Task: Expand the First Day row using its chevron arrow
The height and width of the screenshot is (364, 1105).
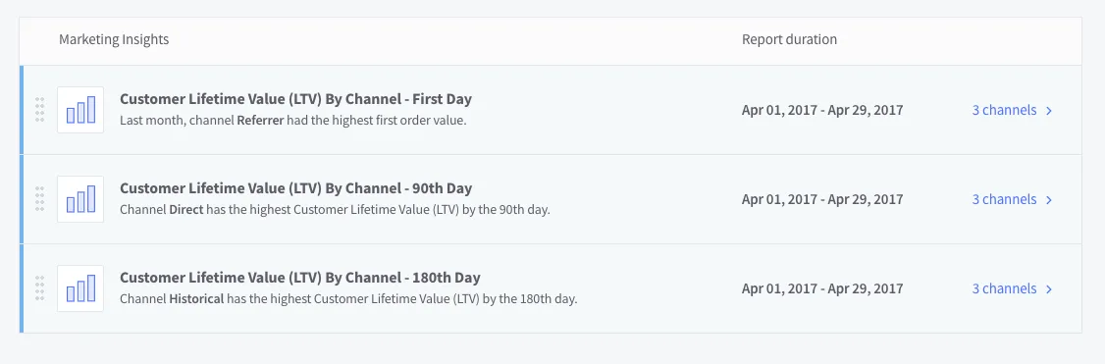Action: click(1049, 111)
